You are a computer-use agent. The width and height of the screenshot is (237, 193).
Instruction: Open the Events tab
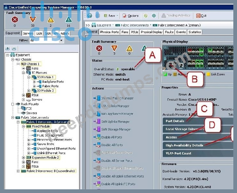181,32
